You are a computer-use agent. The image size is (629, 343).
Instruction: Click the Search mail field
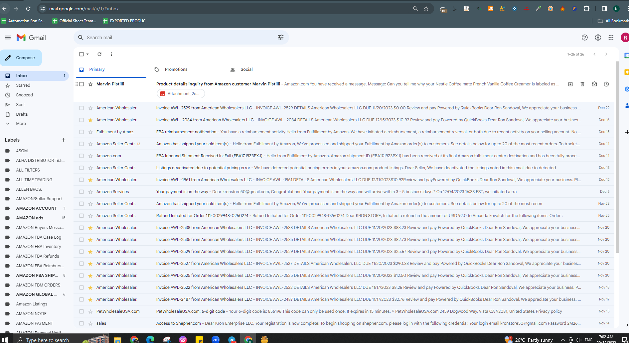[x=181, y=38]
